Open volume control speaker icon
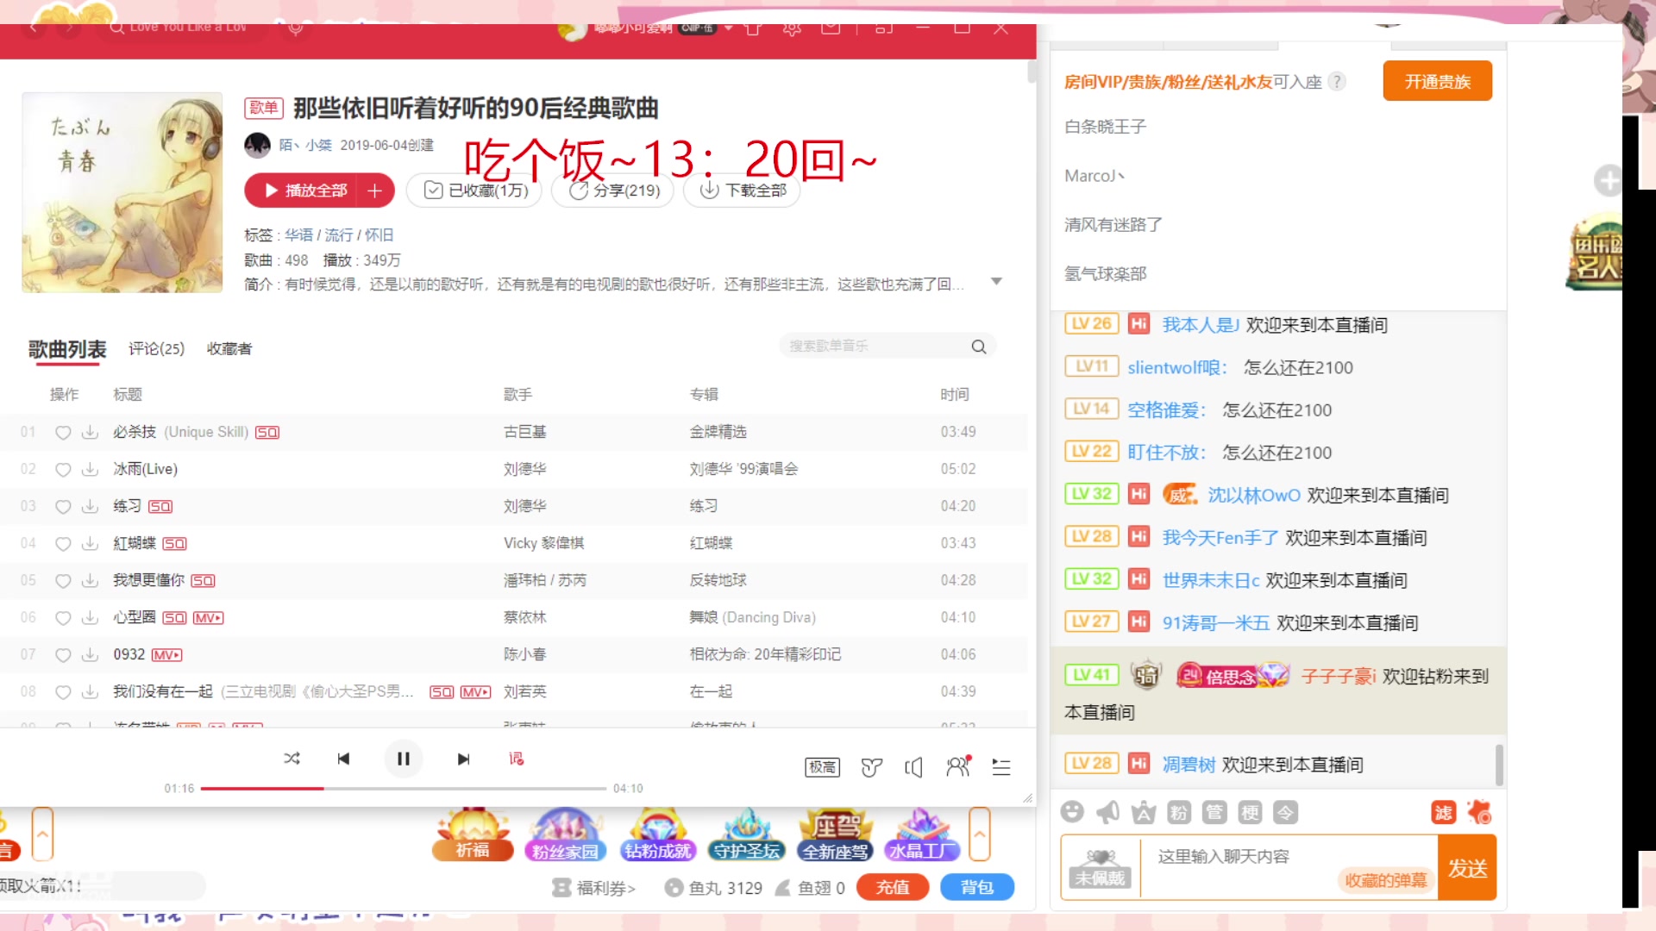Image resolution: width=1656 pixels, height=931 pixels. [x=913, y=767]
